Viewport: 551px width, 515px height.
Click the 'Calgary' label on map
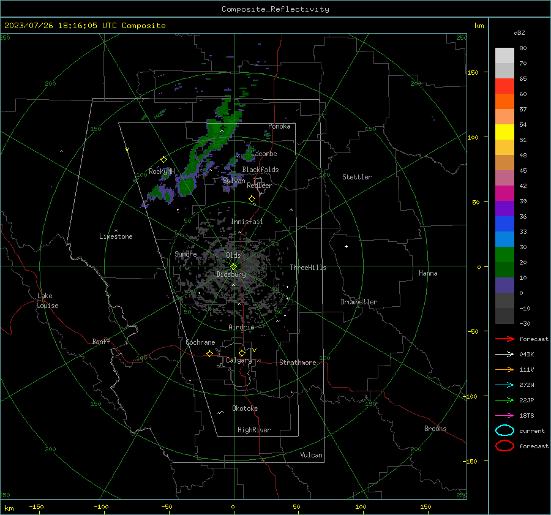(x=239, y=360)
